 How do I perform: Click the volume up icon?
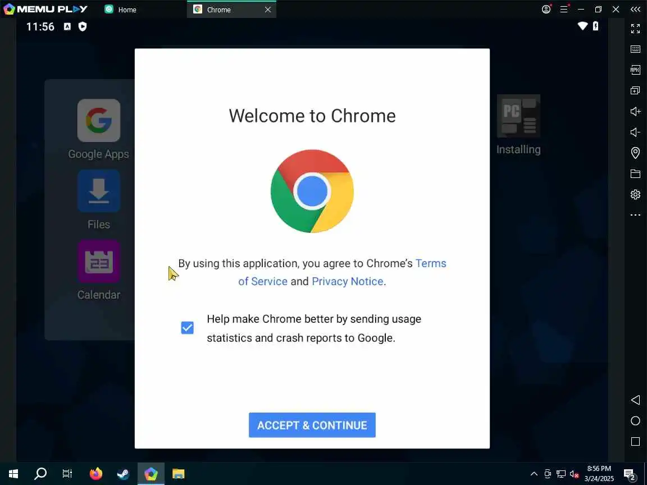pyautogui.click(x=635, y=111)
